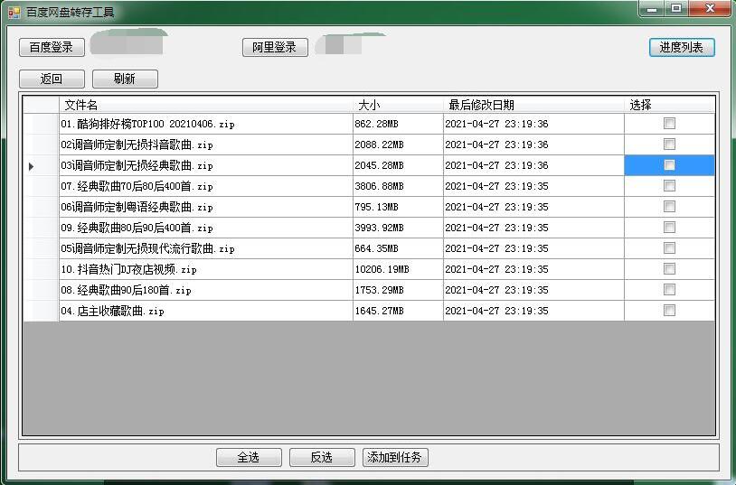Click the 大小 column header
Screen dimensions: 736x485
click(x=398, y=105)
